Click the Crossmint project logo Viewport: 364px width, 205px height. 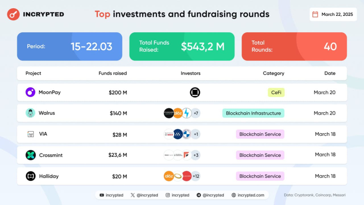pos(30,155)
